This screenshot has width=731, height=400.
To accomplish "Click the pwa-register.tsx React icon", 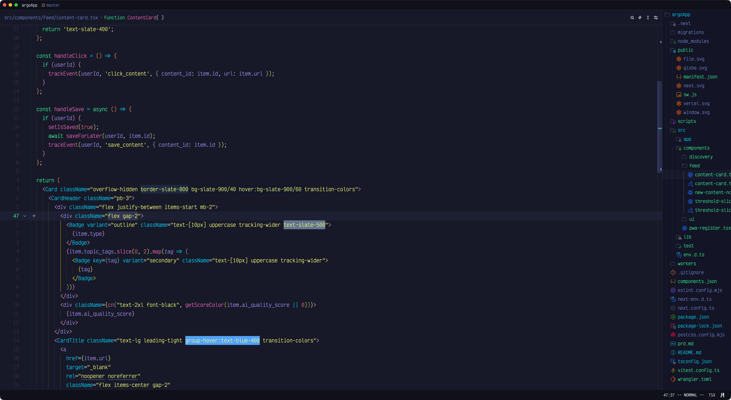I will coord(684,228).
